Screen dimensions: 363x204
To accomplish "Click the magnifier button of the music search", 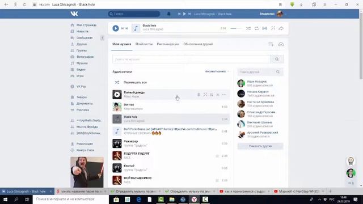I will (277, 59).
